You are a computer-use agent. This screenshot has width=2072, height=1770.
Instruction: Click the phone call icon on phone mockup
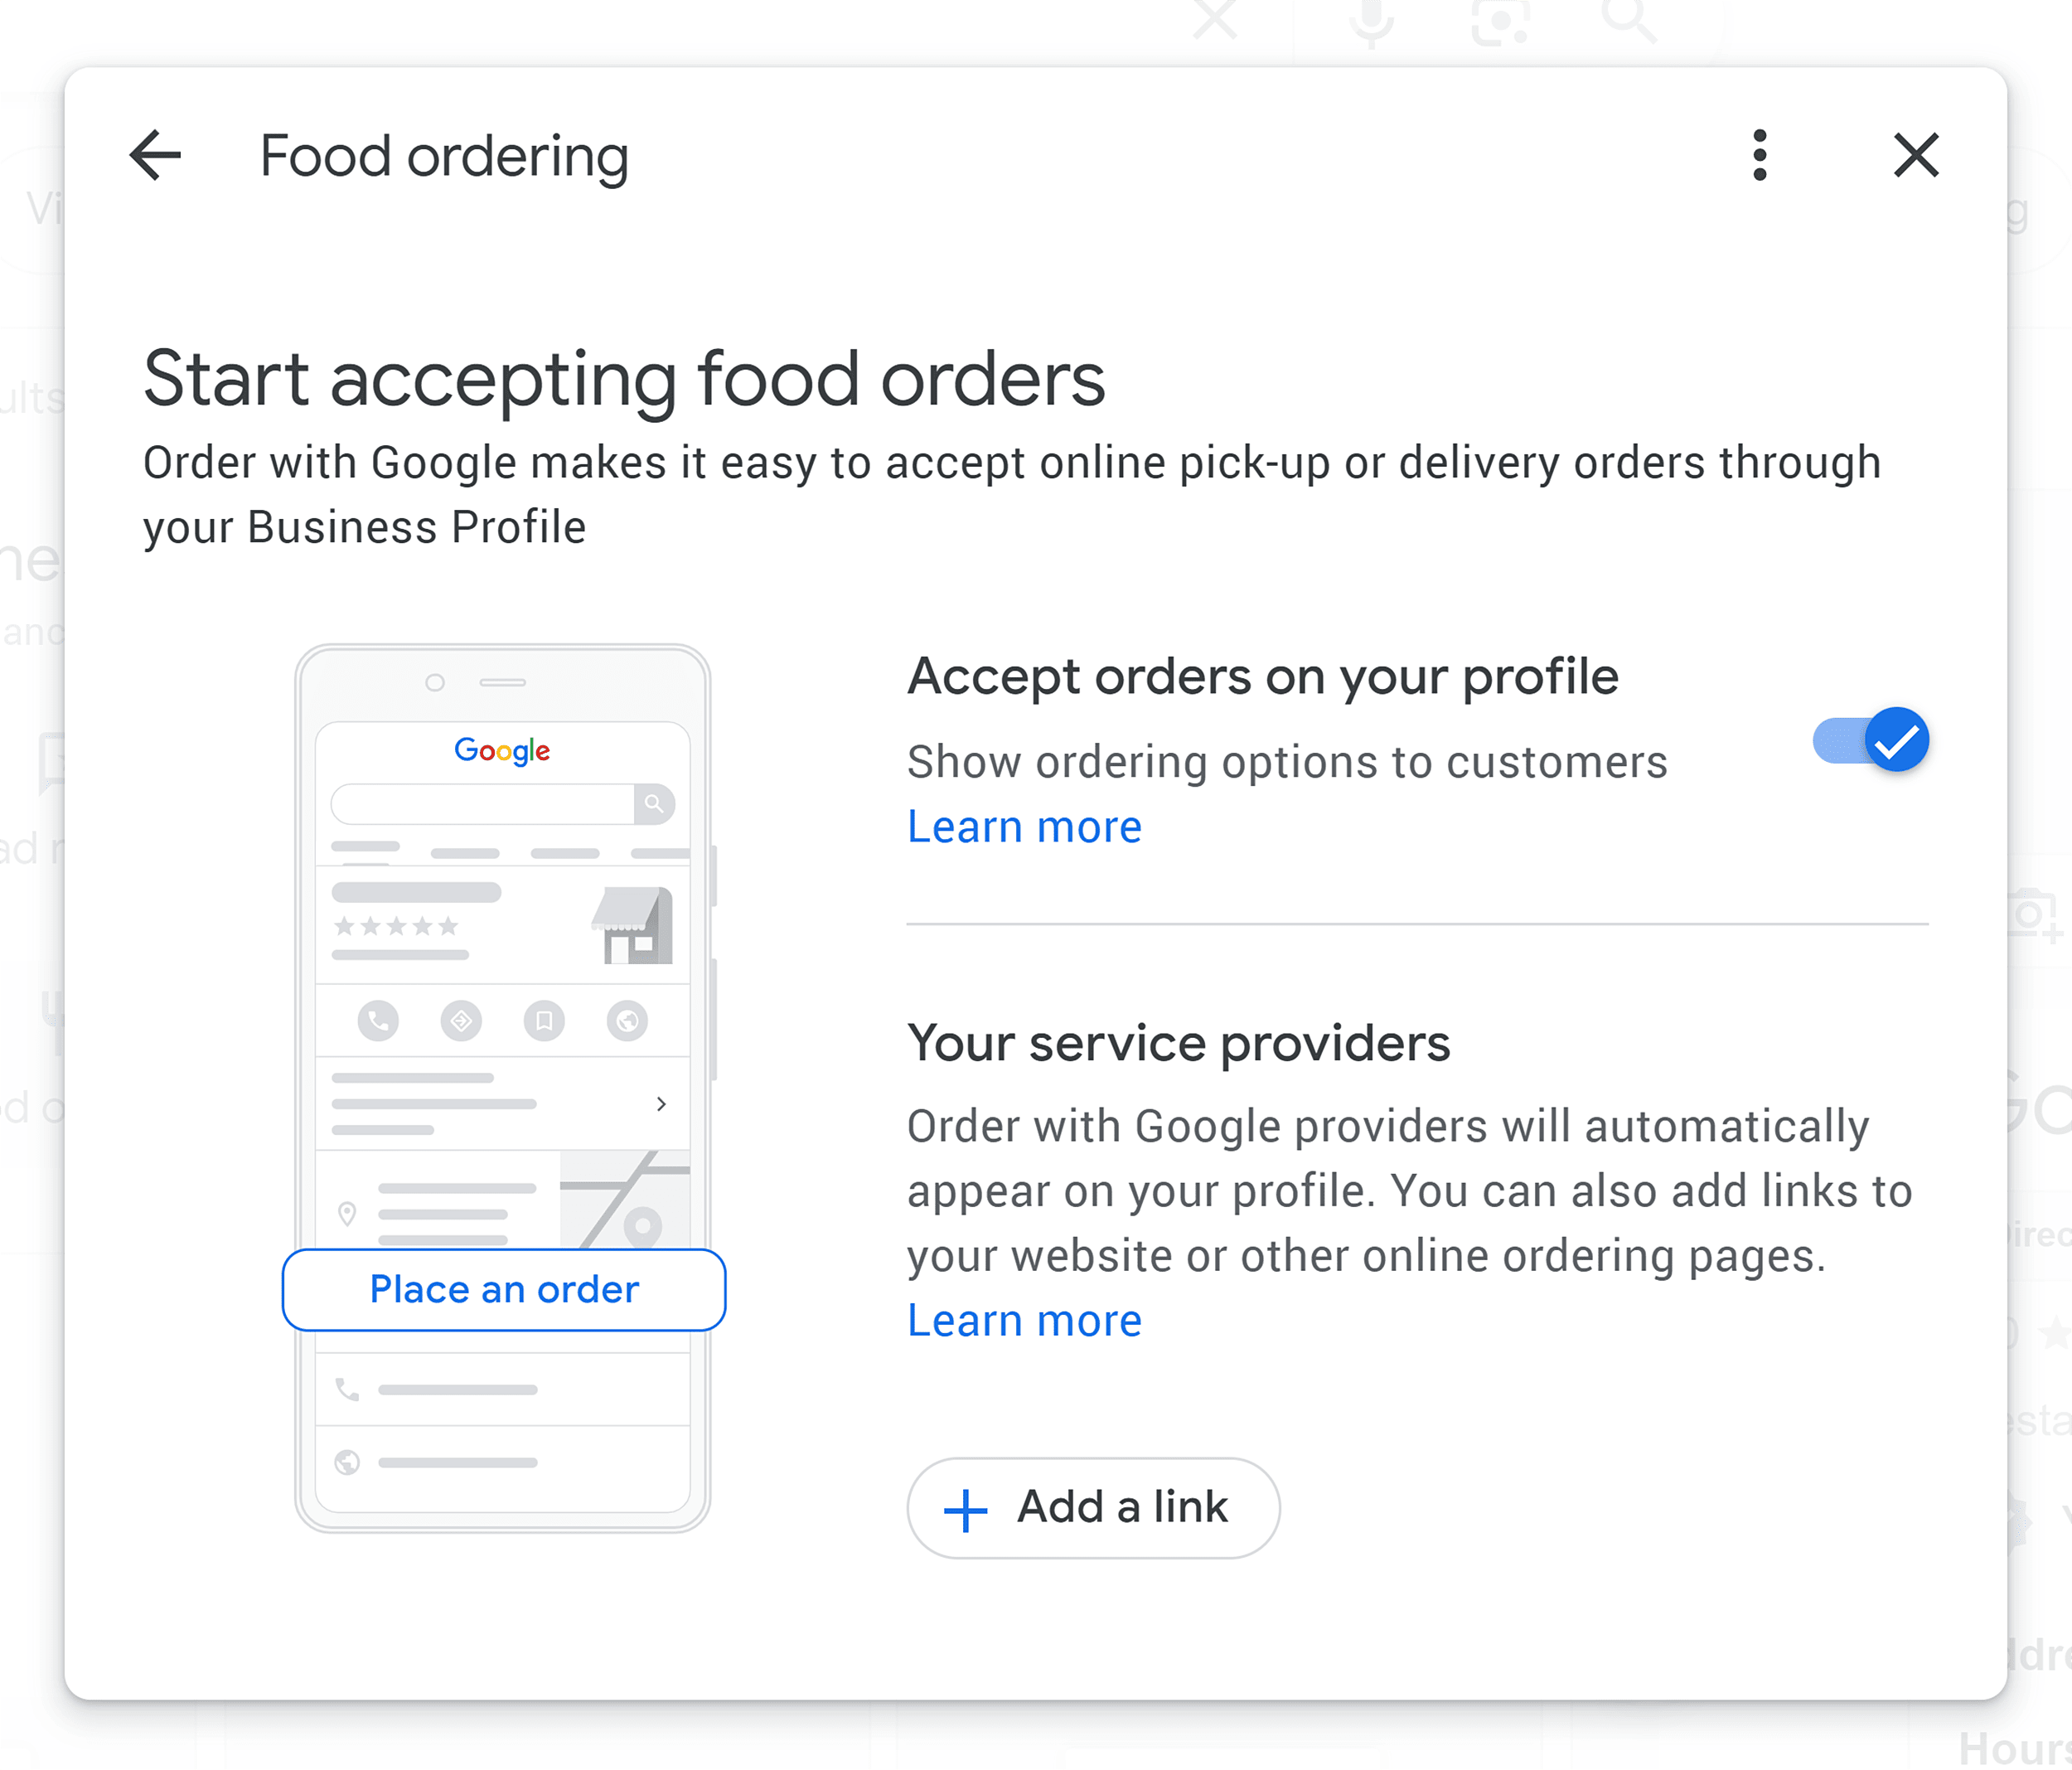pyautogui.click(x=378, y=1015)
